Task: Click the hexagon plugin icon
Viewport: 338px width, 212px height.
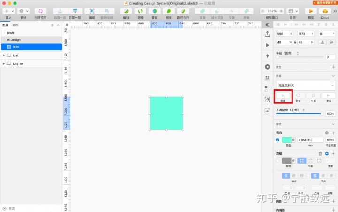Action: point(268,67)
